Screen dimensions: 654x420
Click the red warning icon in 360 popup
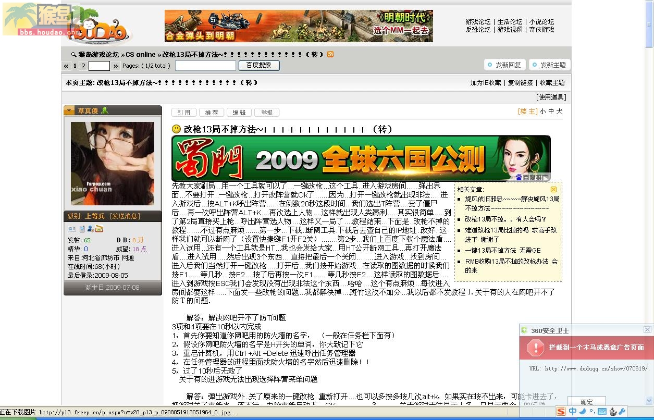[x=535, y=348]
